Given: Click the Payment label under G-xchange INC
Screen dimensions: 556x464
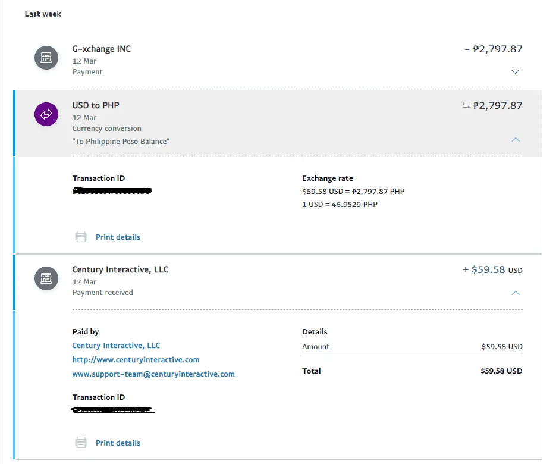Looking at the screenshot, I should [87, 71].
